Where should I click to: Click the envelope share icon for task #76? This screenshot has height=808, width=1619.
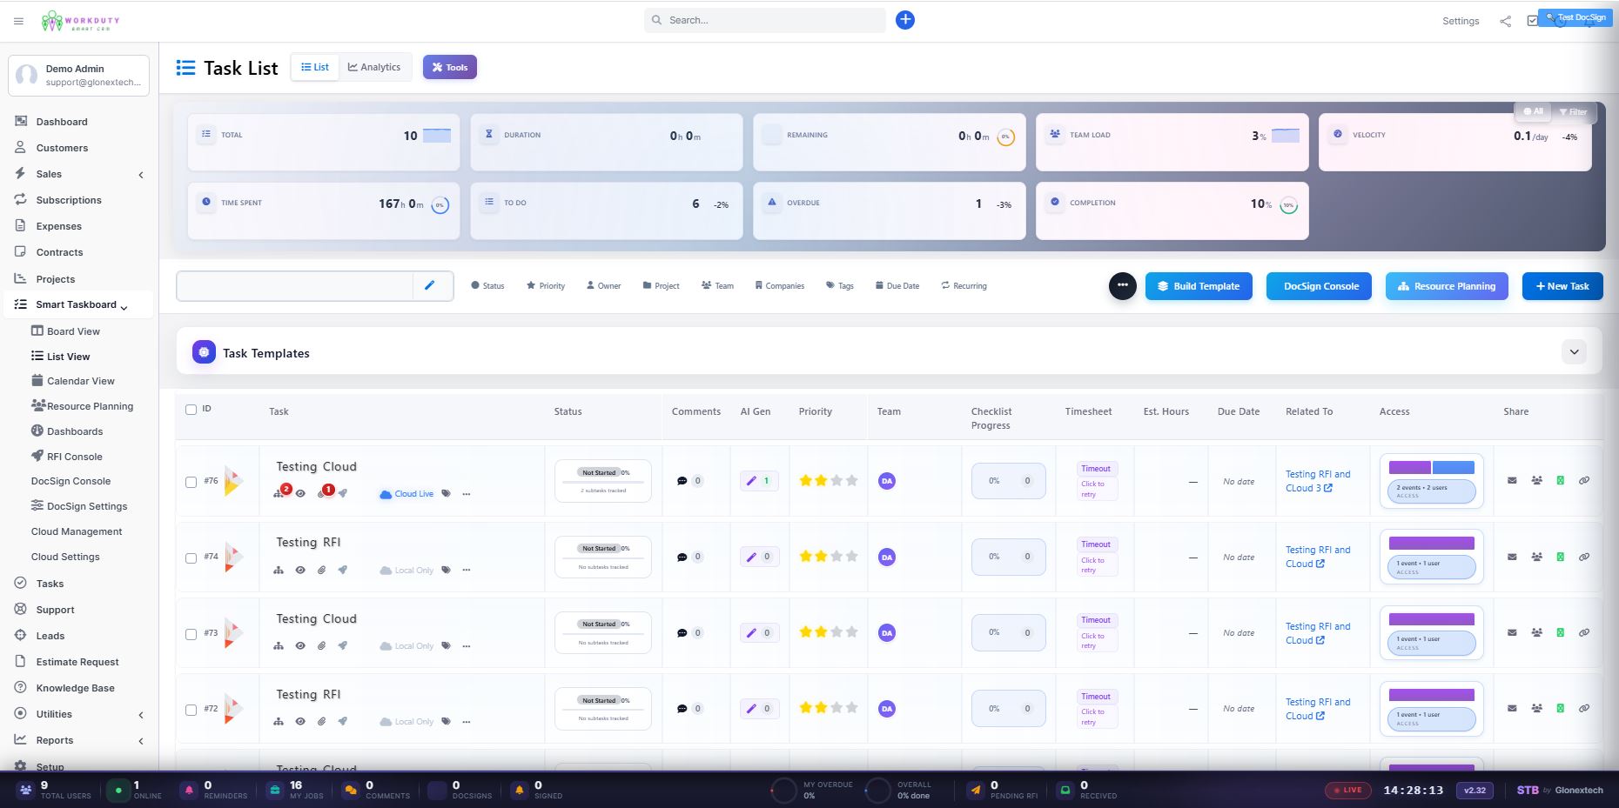click(x=1512, y=481)
